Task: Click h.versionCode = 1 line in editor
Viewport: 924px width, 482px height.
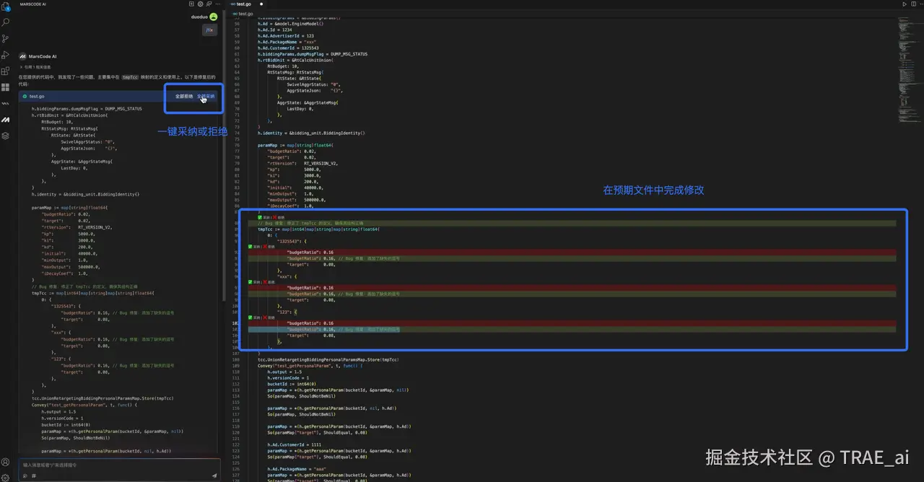Action: pos(288,378)
